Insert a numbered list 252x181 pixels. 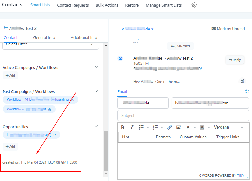[155, 127]
